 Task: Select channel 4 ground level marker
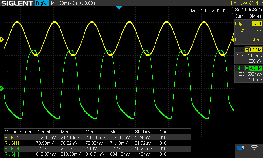[x=2, y=88]
